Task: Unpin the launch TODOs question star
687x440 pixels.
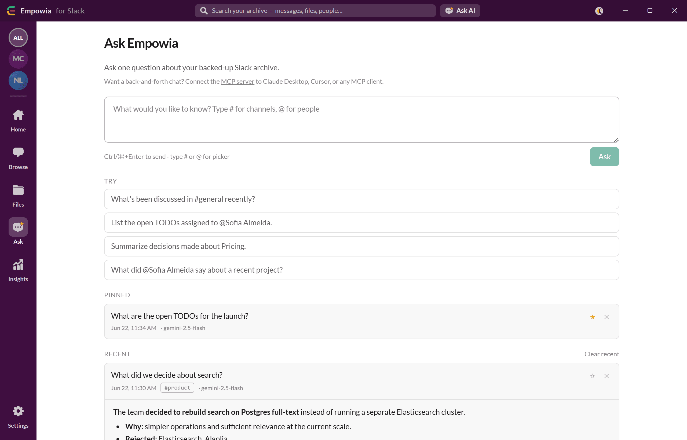Action: 593,317
